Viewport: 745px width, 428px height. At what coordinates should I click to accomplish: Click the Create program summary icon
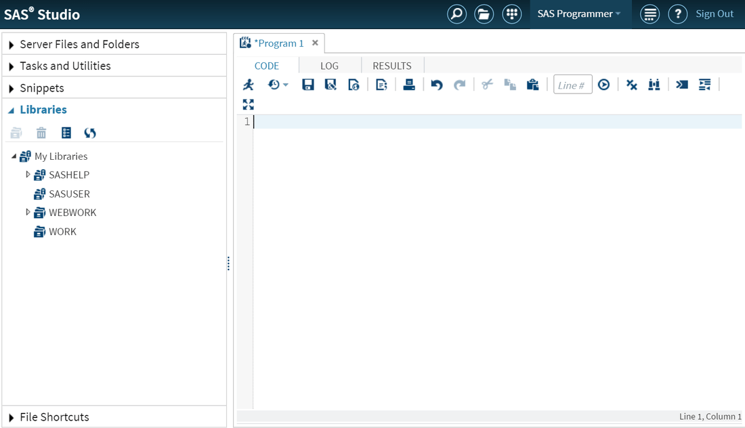point(381,85)
